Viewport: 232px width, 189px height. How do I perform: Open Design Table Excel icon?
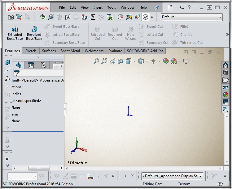(x=109, y=17)
